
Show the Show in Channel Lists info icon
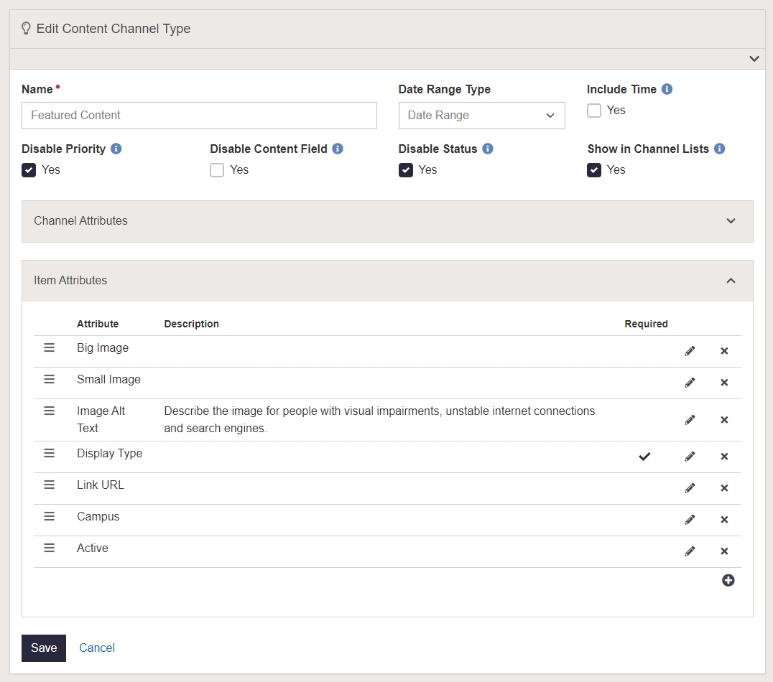click(720, 149)
